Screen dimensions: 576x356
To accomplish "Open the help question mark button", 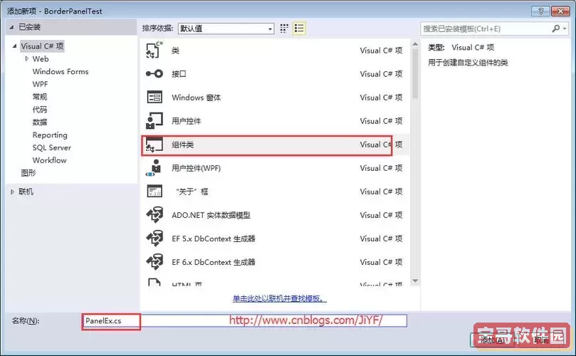I will 540,11.
